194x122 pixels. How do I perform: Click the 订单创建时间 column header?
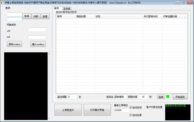click(x=173, y=16)
